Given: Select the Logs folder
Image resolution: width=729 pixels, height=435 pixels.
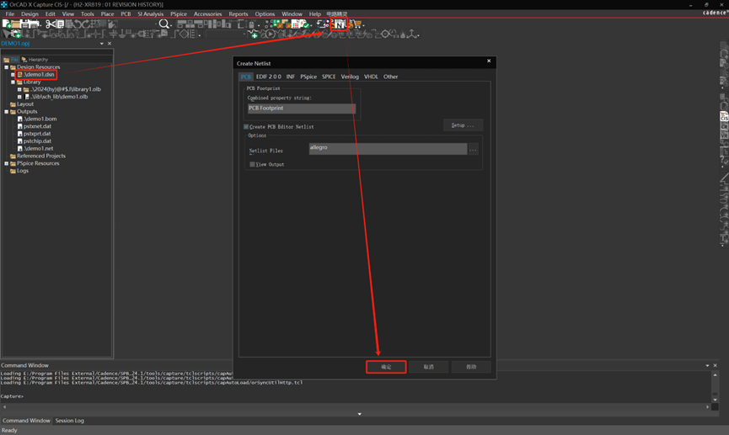Looking at the screenshot, I should tap(22, 171).
